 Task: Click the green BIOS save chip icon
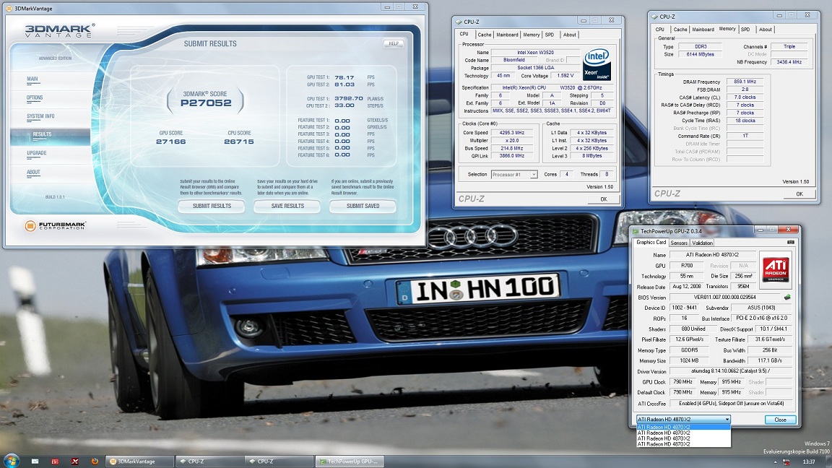[787, 297]
